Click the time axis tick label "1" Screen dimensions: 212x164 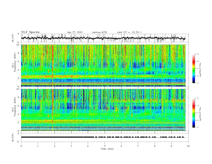[x=38, y=146]
